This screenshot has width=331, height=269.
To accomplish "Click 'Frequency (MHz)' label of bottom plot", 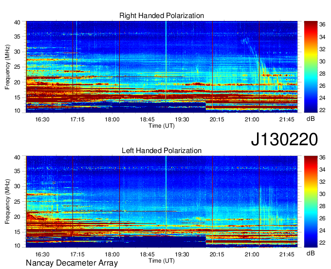I will pos(7,202).
